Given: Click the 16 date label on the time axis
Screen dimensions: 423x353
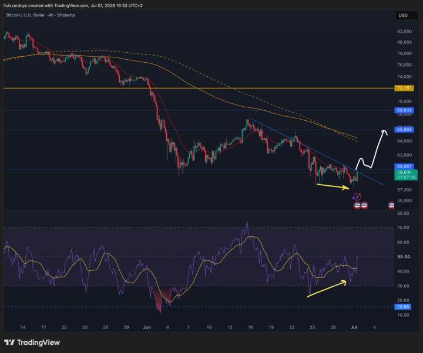Looking at the screenshot, I should pyautogui.click(x=250, y=327).
